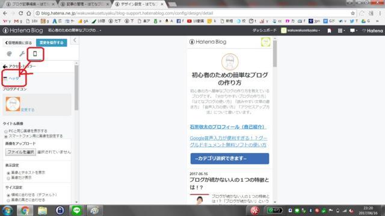Select PCと同じ画像を表示する radio
385x216 pixels.
[x=6, y=131]
